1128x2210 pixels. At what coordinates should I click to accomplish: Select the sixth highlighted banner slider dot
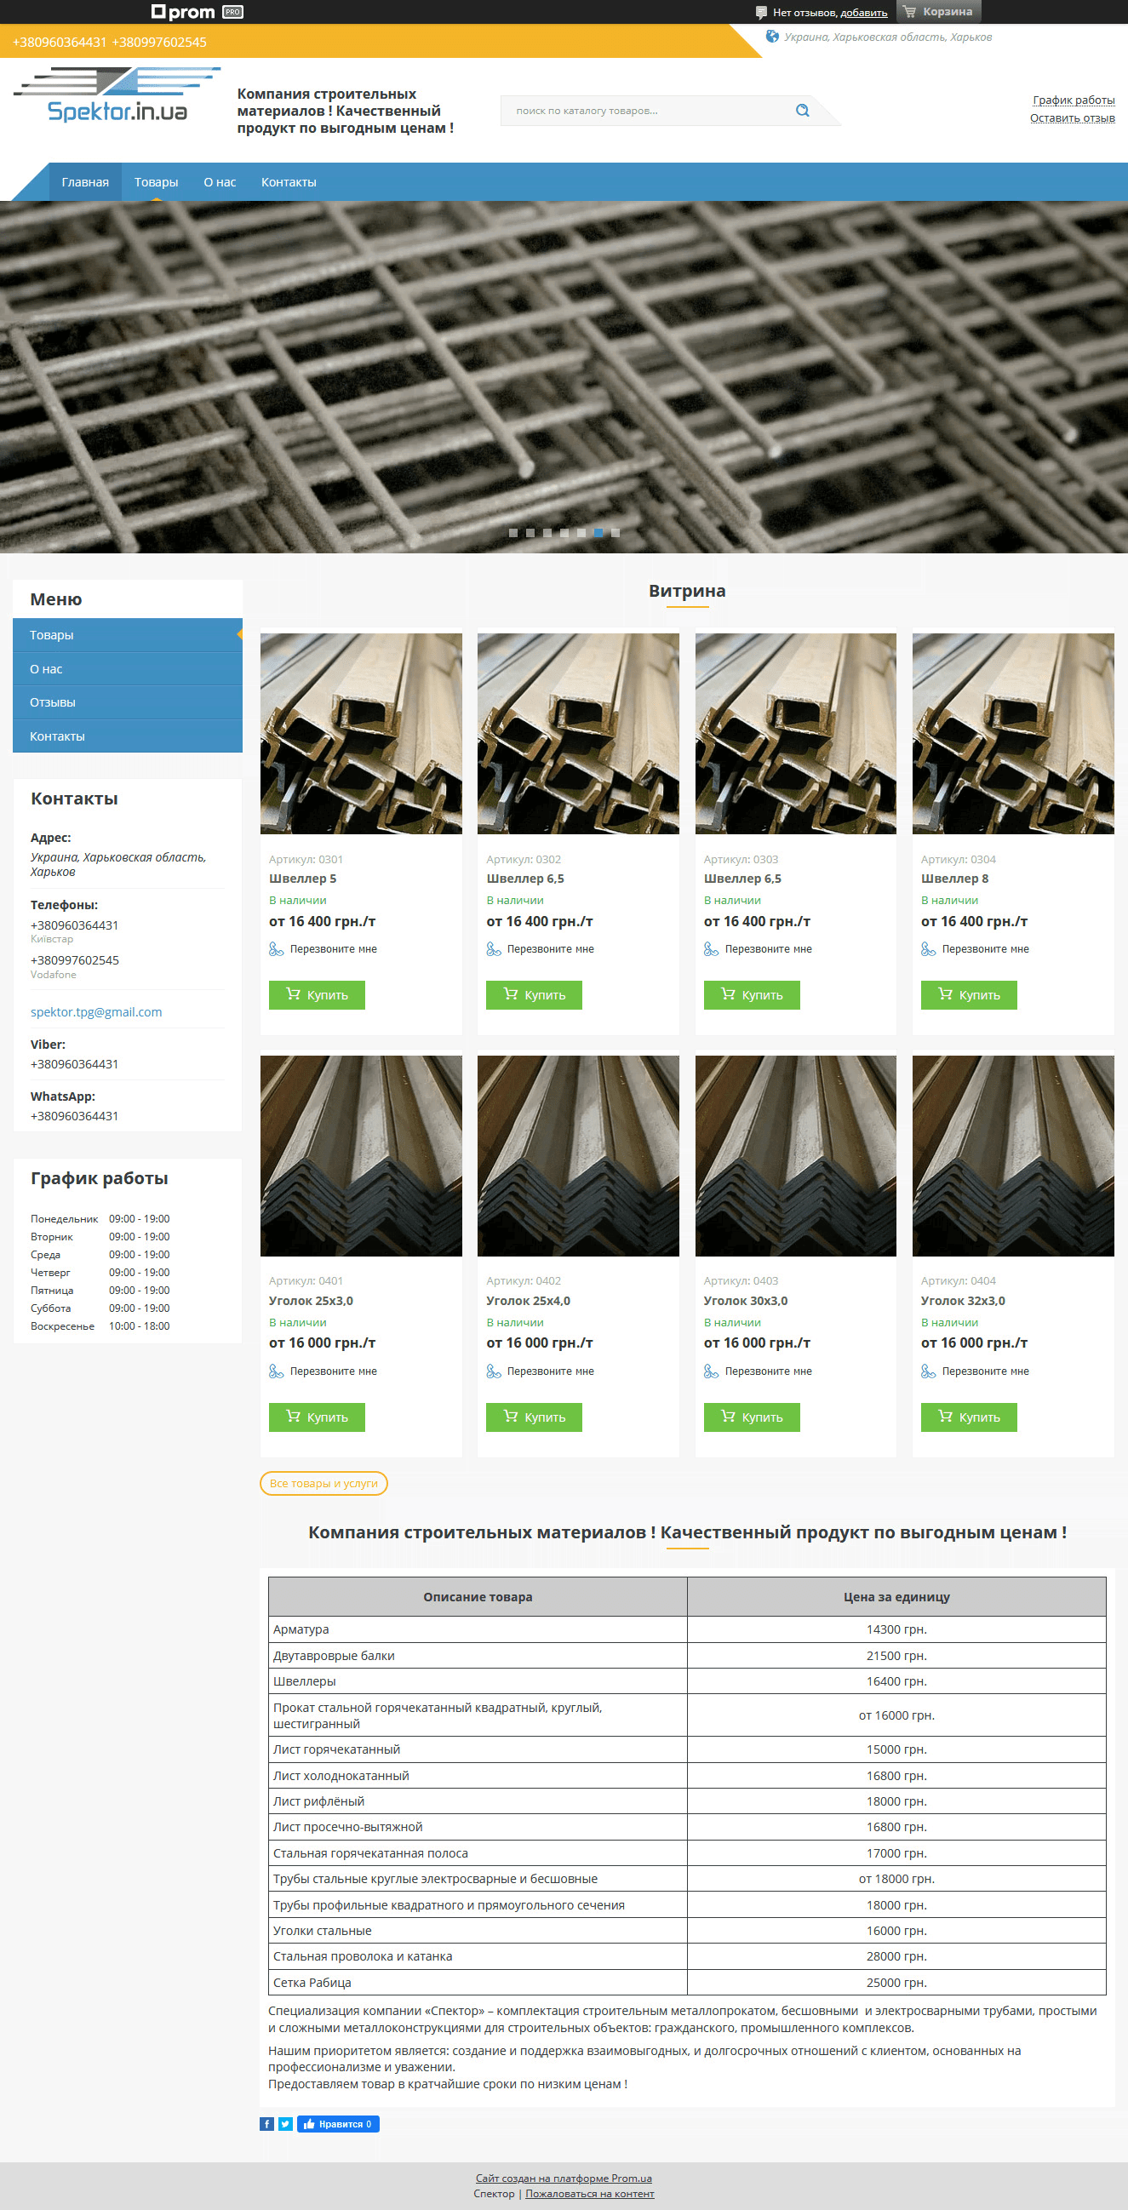598,533
